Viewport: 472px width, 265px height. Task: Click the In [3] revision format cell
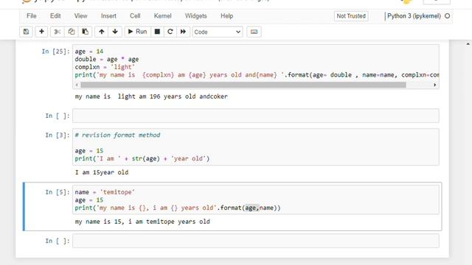pos(256,147)
